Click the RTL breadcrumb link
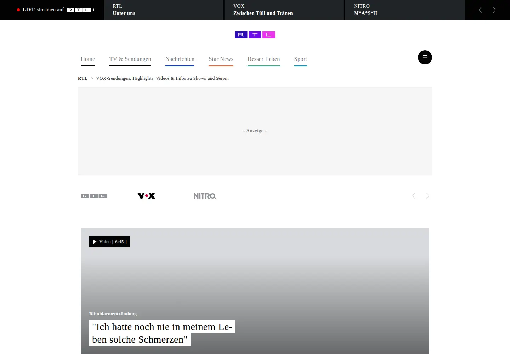Viewport: 510px width, 354px height. [x=83, y=78]
